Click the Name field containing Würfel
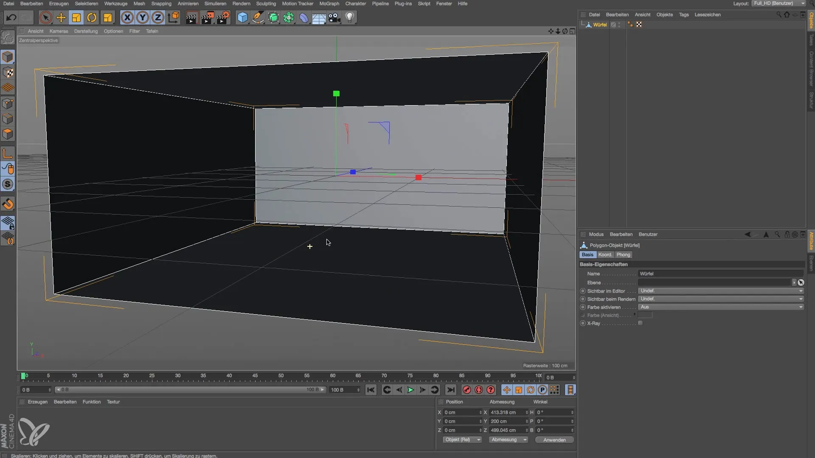 721,274
